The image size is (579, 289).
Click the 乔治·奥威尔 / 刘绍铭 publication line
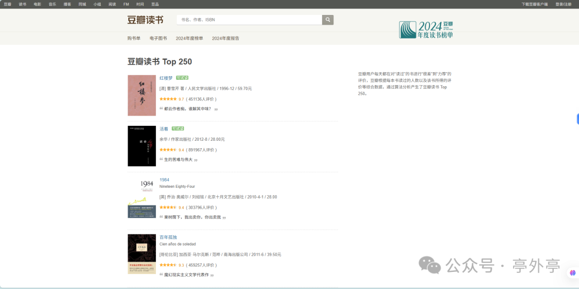(218, 197)
